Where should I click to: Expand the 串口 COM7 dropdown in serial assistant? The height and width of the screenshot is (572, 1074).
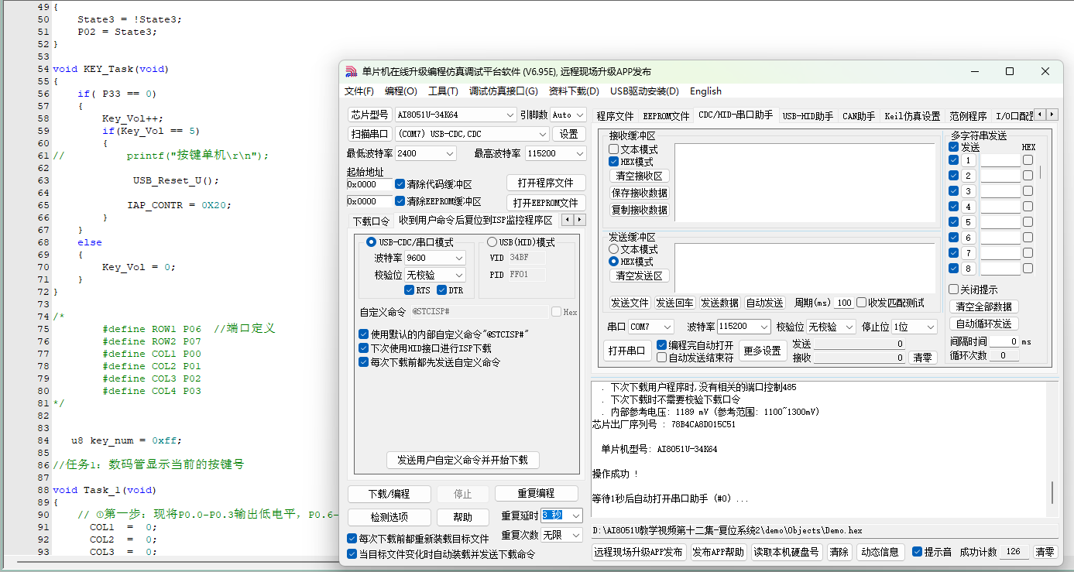[667, 327]
